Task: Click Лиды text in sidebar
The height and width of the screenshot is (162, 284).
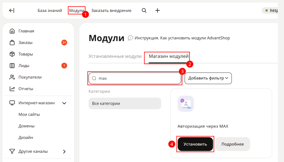Action: point(24,65)
